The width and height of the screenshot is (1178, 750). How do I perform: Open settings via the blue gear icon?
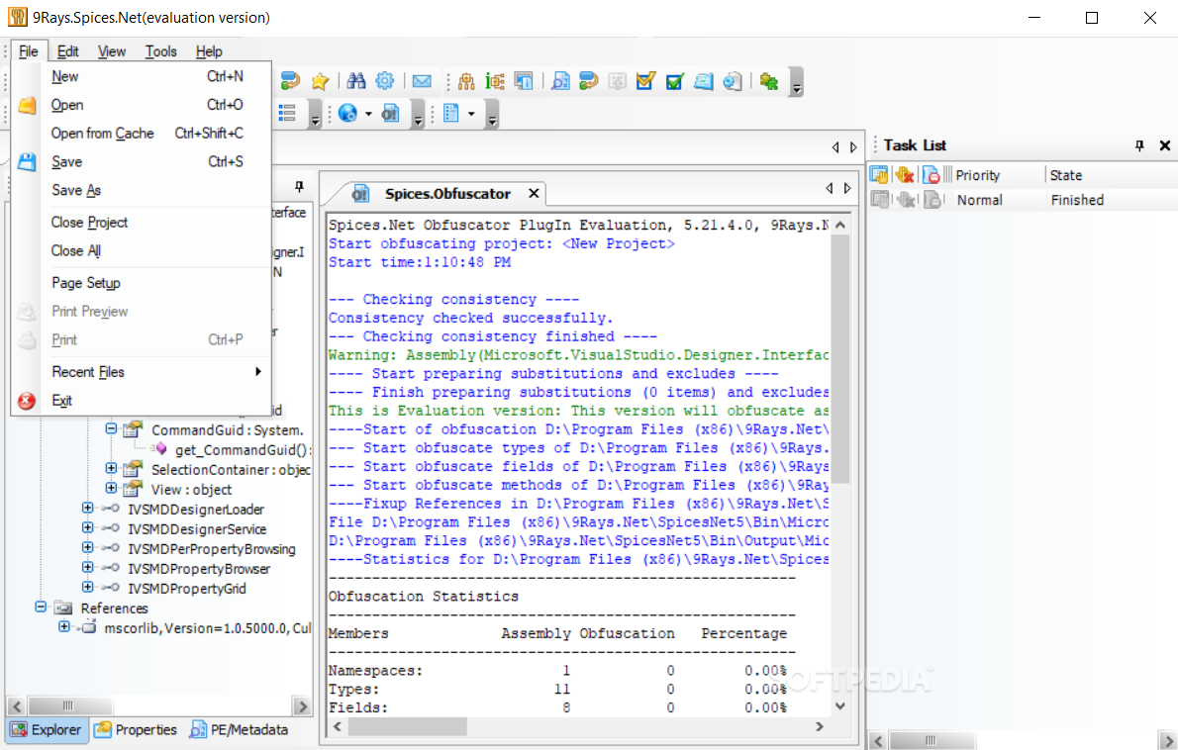point(385,81)
